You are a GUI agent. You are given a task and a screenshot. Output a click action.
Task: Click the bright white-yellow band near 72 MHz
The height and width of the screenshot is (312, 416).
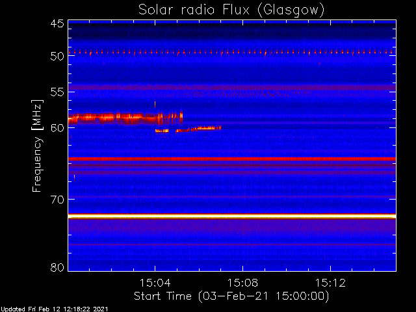[x=232, y=216]
